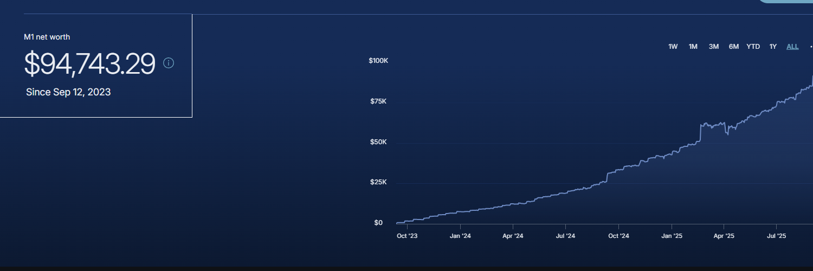The image size is (813, 271).
Task: Click the Jan '25 date label
Action: (672, 236)
